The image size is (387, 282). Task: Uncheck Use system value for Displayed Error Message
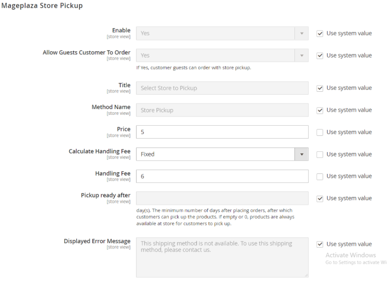tap(320, 244)
